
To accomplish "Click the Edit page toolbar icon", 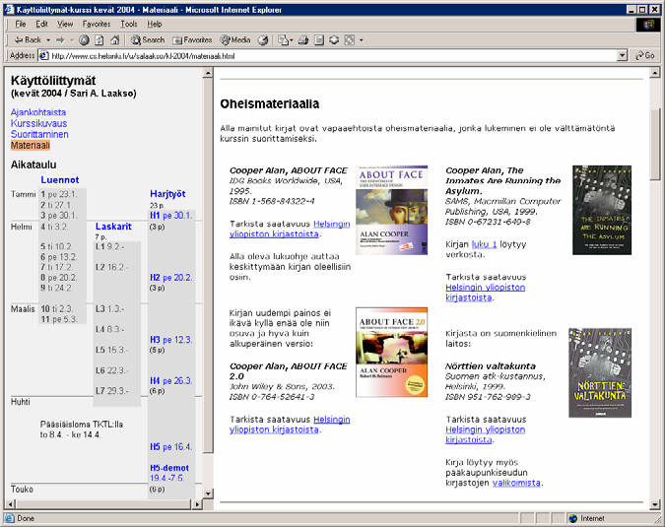I will tap(318, 39).
